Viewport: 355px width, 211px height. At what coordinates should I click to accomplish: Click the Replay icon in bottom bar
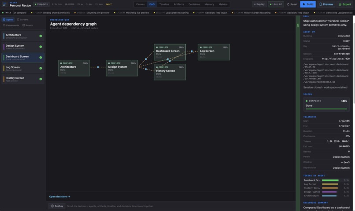click(x=52, y=206)
